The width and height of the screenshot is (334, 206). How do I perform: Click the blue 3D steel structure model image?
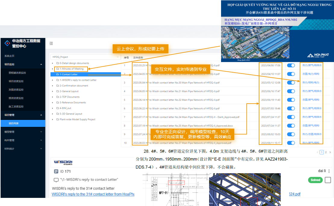tap(245, 190)
